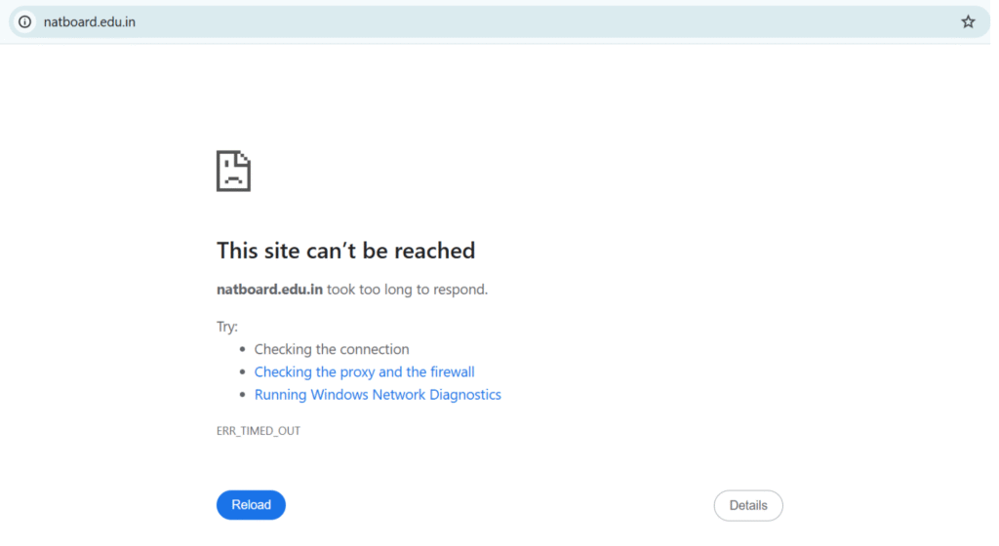Image resolution: width=999 pixels, height=546 pixels.
Task: Click the bullet before Running Windows Network Diagnostics
Action: tap(242, 395)
